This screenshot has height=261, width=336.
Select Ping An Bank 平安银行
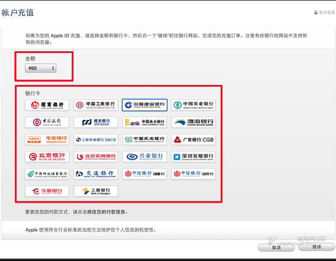click(x=47, y=140)
